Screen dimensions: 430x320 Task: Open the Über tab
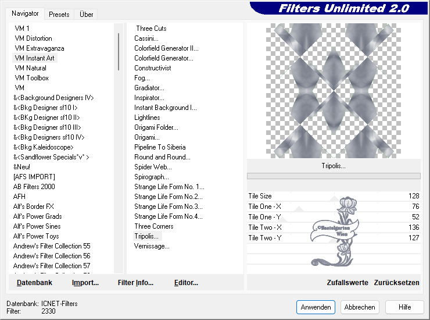point(86,15)
